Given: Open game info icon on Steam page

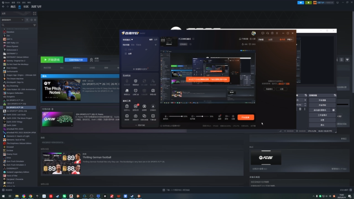Looking at the screenshot, I should pyautogui.click(x=342, y=60).
